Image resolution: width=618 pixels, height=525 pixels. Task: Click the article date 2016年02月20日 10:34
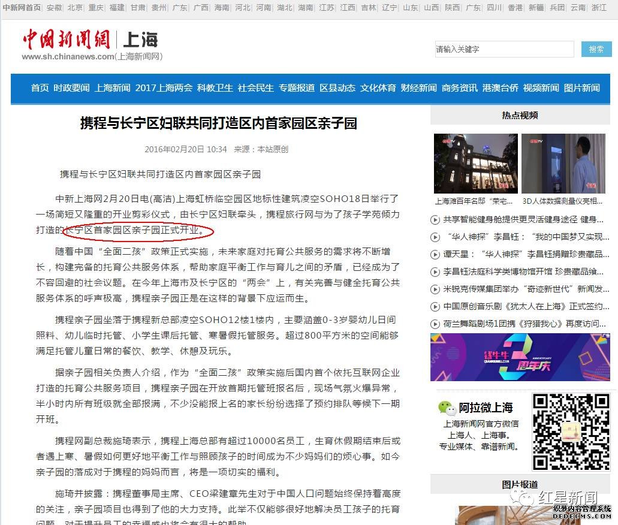(x=186, y=149)
